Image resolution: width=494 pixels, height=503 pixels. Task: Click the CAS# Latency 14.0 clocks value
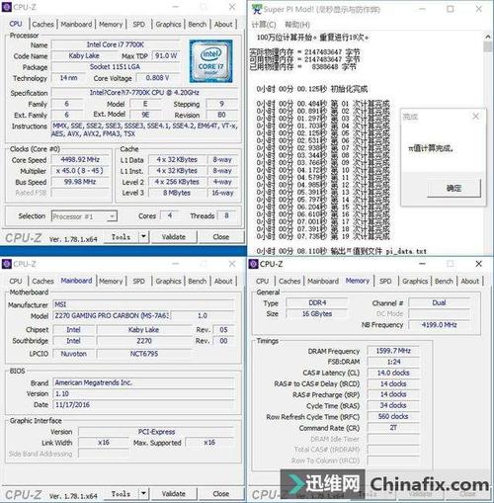(x=393, y=373)
